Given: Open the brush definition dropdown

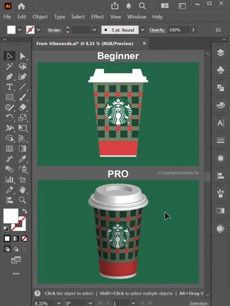Looking at the screenshot, I should tap(143, 30).
